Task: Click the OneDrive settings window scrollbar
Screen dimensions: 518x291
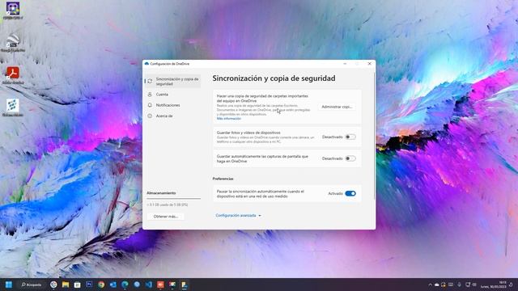Action: click(374, 135)
